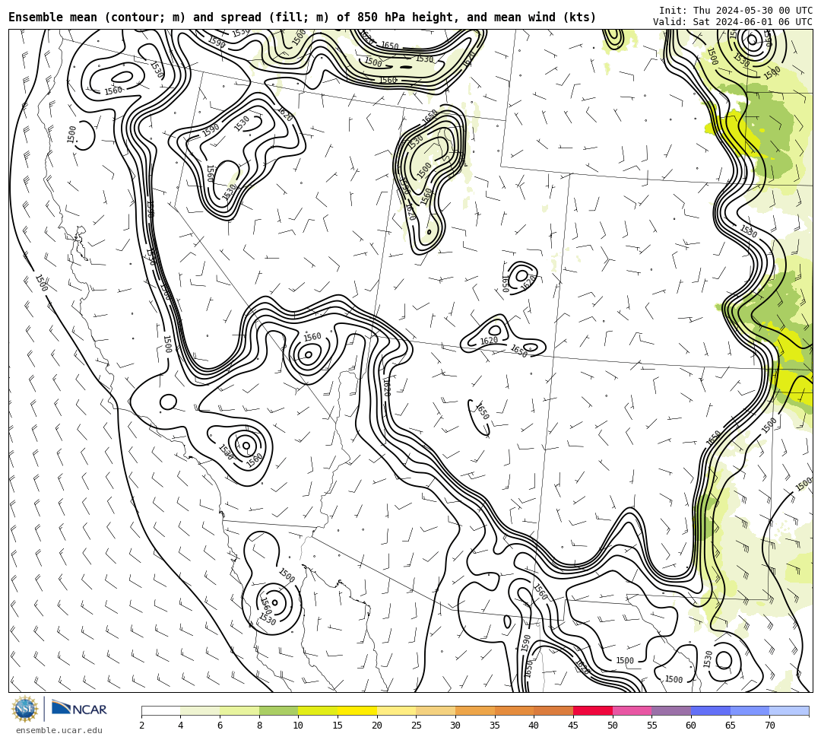The height and width of the screenshot is (740, 821).
Task: Pick the orange 30–35 colorbar swatch
Action: tap(475, 710)
